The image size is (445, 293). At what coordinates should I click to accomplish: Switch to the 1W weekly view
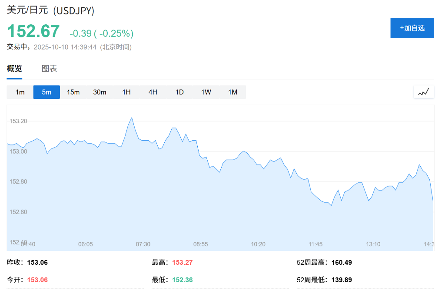pyautogui.click(x=206, y=92)
